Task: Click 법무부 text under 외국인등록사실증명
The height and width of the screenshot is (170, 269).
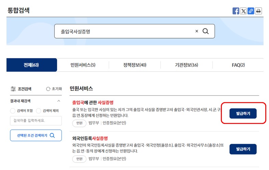Action: point(94,159)
